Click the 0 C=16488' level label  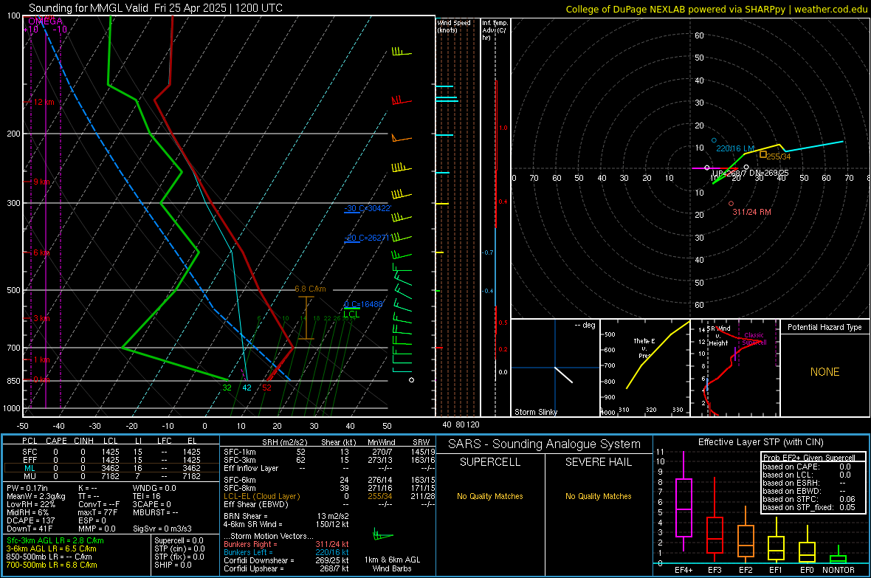click(x=363, y=304)
